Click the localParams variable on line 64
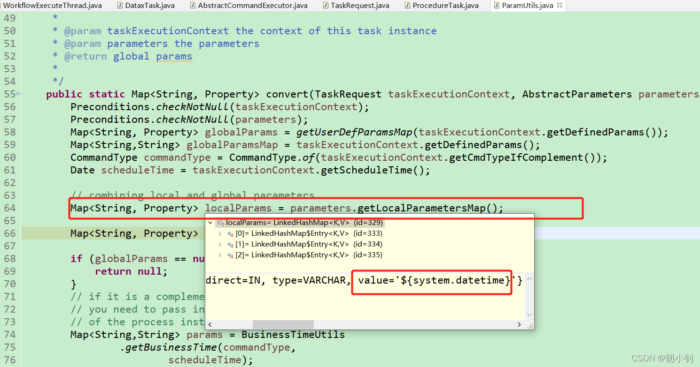The height and width of the screenshot is (367, 700). (x=238, y=208)
